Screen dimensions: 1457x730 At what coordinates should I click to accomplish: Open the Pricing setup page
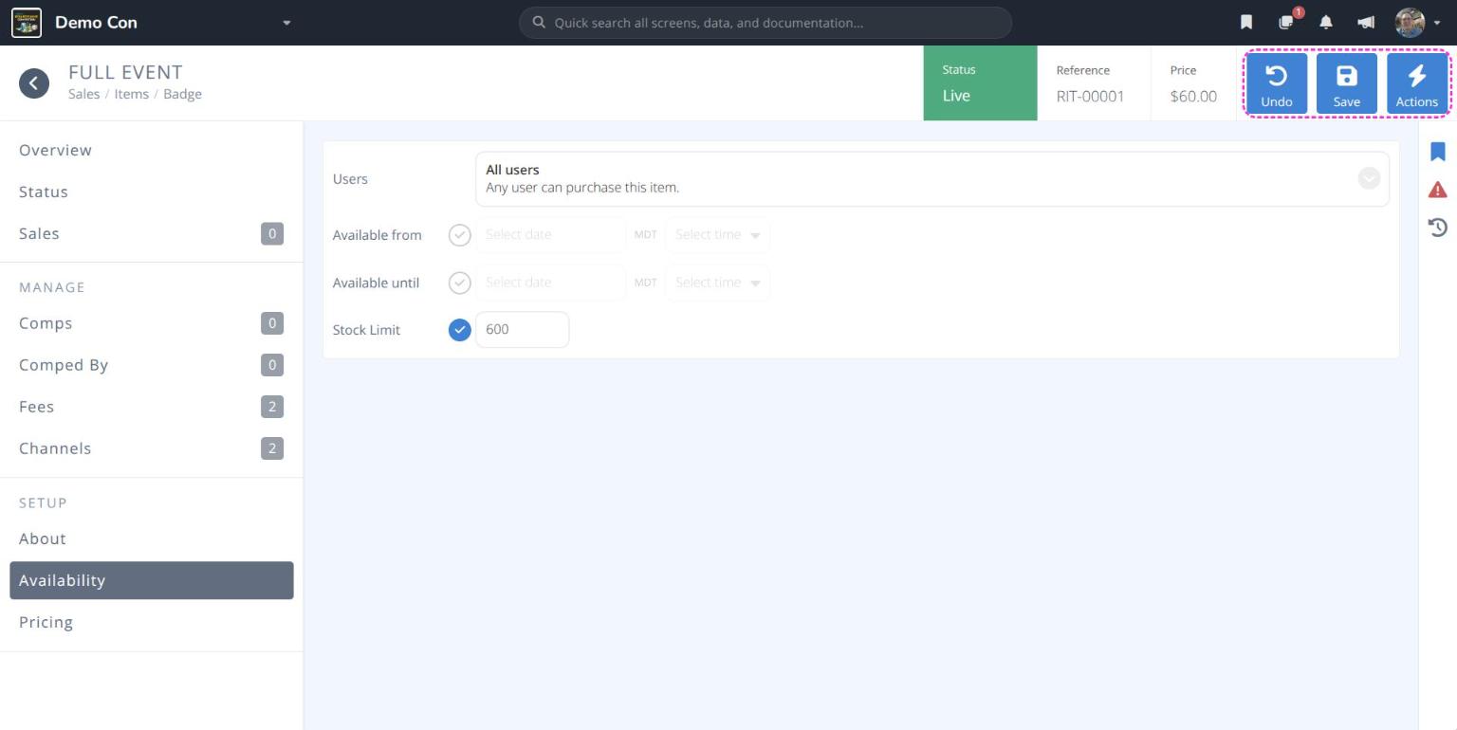pos(152,622)
